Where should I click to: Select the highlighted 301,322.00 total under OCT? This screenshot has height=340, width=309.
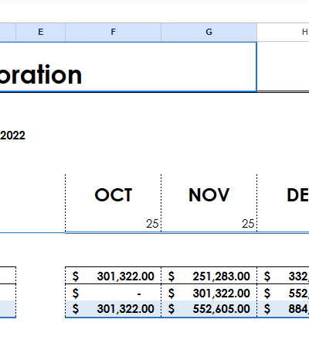[x=114, y=309]
